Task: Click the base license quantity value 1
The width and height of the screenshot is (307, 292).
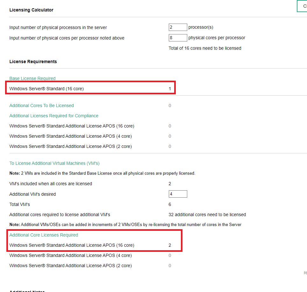Action: tap(170, 89)
